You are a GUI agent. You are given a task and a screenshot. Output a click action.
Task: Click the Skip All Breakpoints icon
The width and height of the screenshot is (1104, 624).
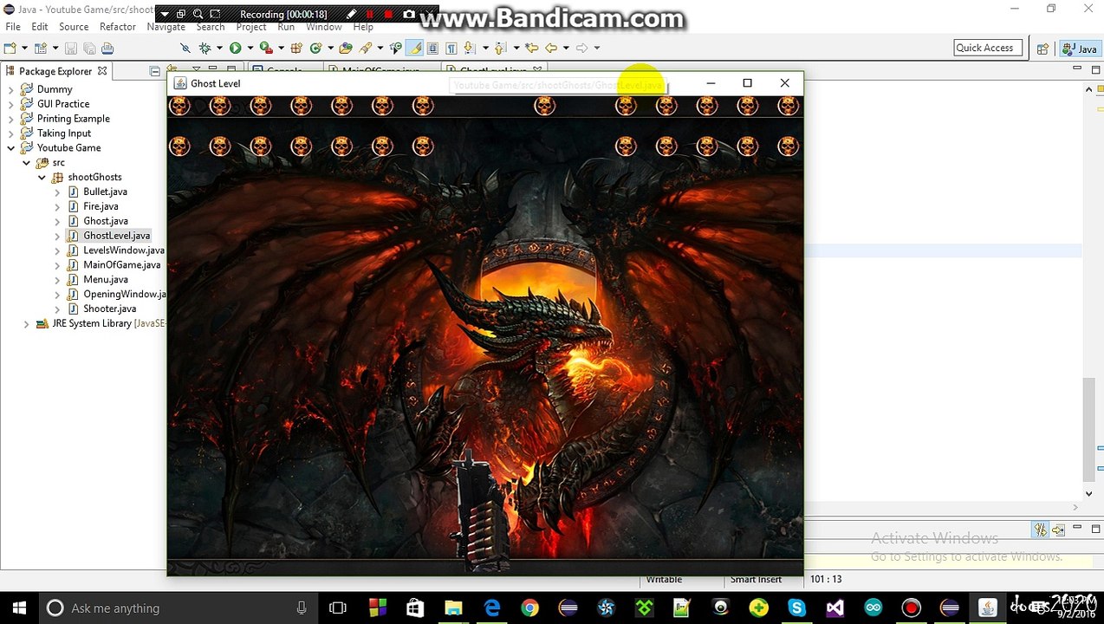(185, 48)
